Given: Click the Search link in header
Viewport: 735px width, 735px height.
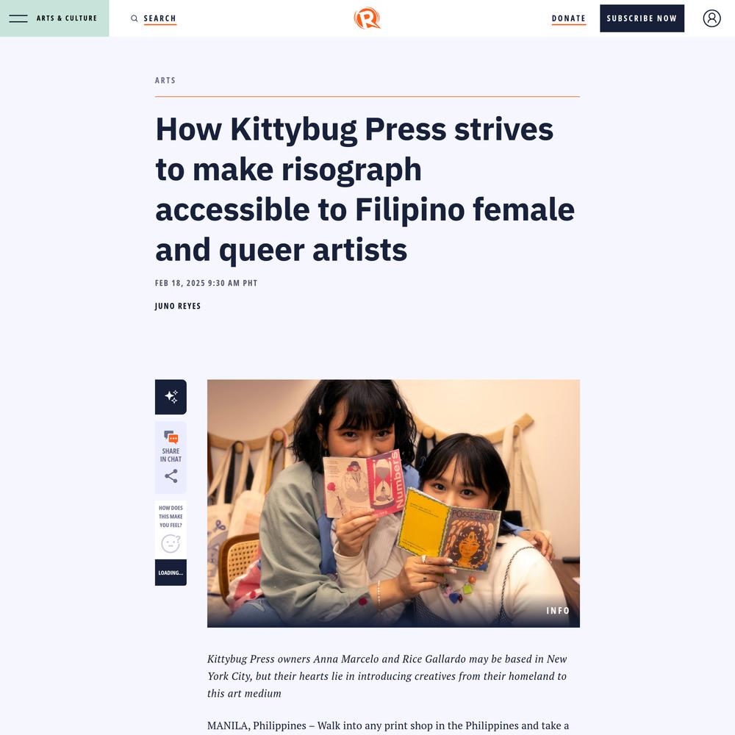Looking at the screenshot, I should (x=159, y=18).
